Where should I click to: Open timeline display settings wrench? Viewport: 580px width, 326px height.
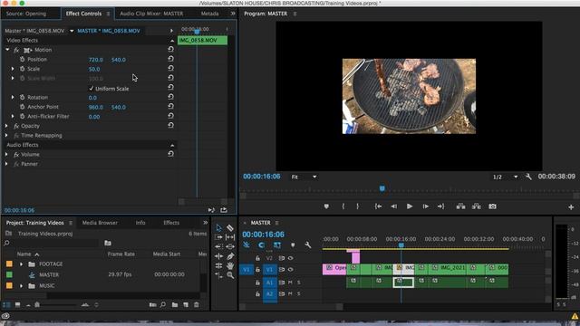click(x=308, y=244)
